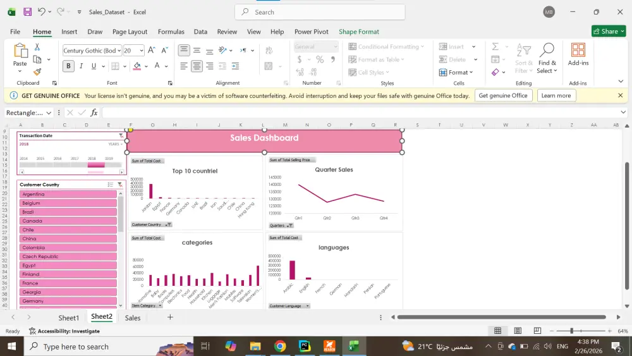The width and height of the screenshot is (632, 356).
Task: Open the Page Layout ribbon tab
Action: coord(130,32)
